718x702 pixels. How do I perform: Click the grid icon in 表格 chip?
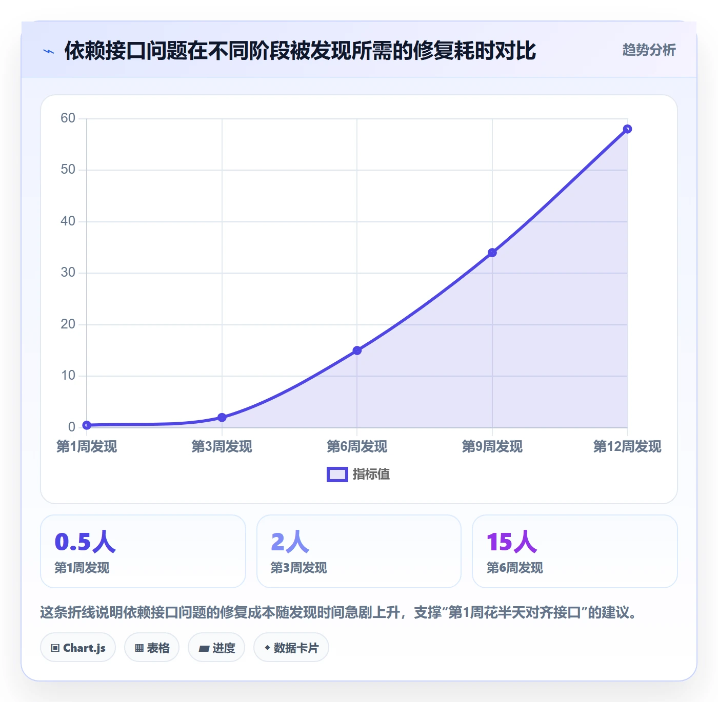[139, 648]
